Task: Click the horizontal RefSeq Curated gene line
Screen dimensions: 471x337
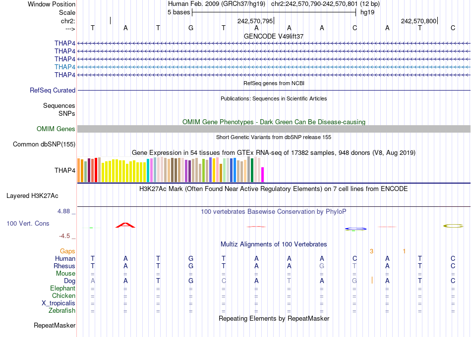Action: tap(274, 90)
